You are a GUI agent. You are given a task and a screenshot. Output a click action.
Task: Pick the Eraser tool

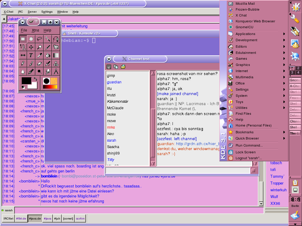(40, 64)
